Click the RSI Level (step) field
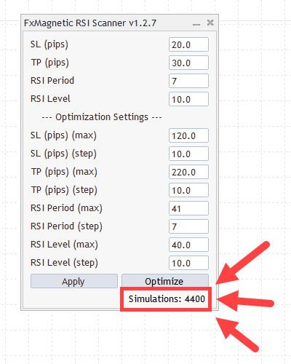 (x=188, y=263)
